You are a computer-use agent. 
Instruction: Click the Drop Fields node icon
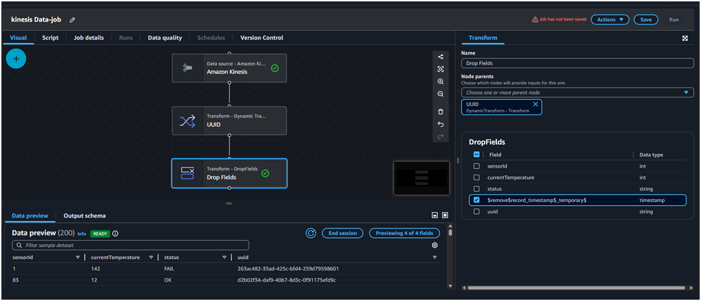[x=187, y=173]
